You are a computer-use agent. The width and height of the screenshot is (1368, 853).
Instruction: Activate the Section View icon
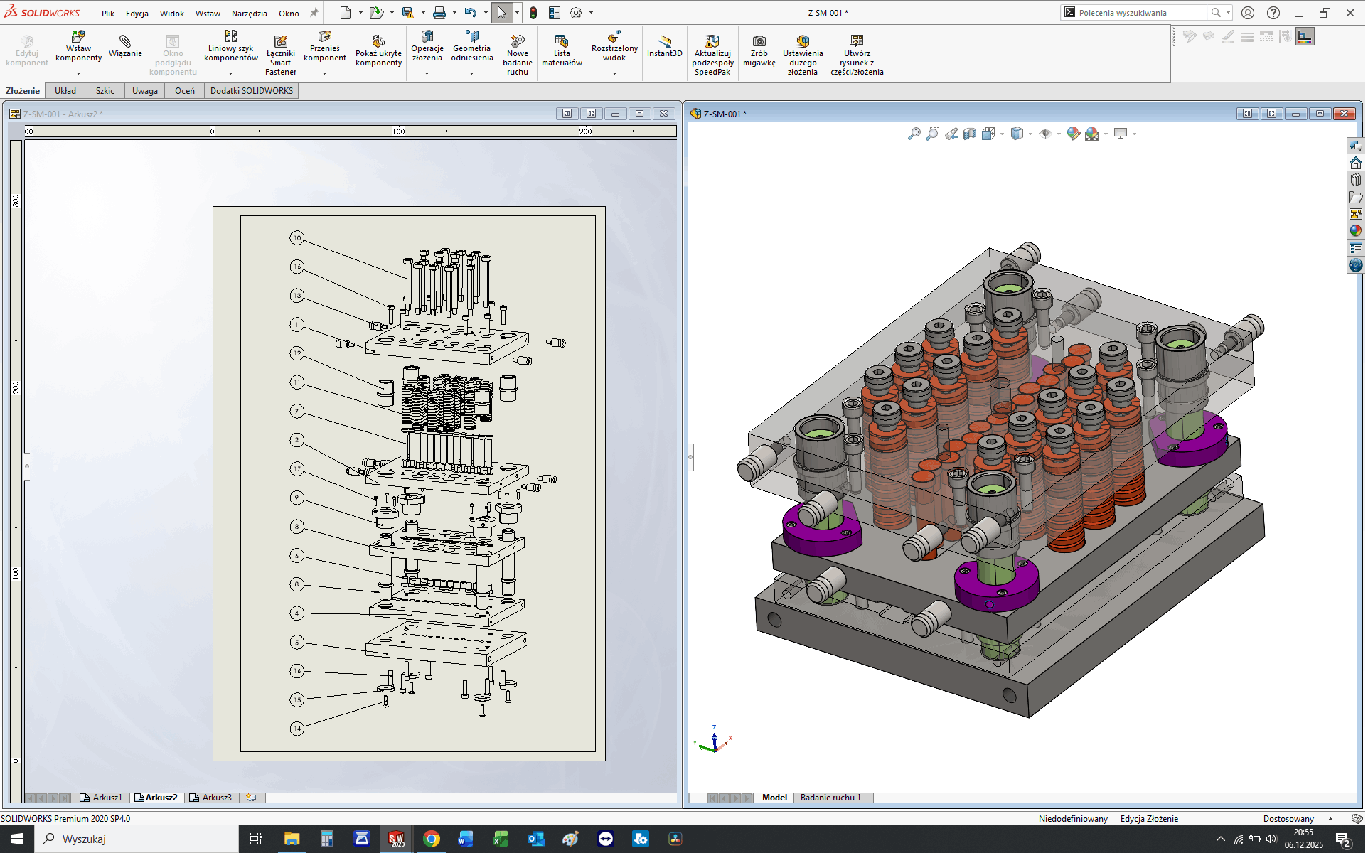(970, 134)
